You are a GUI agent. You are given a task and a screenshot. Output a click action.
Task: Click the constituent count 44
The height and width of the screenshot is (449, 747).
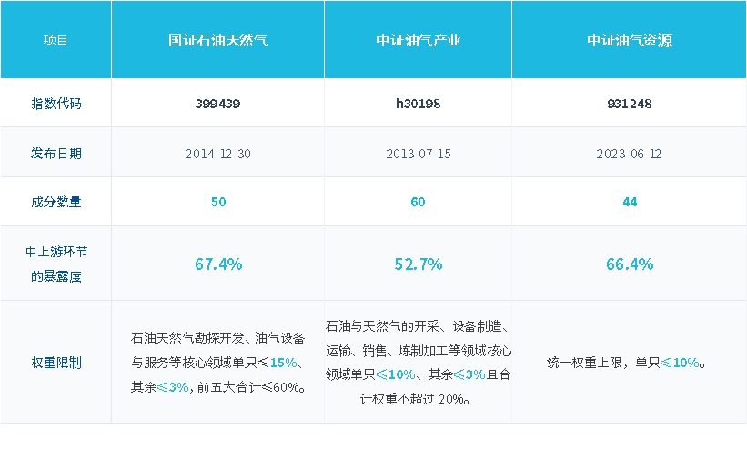point(630,202)
